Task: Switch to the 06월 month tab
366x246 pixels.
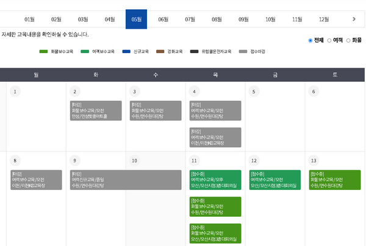Action: (163, 20)
